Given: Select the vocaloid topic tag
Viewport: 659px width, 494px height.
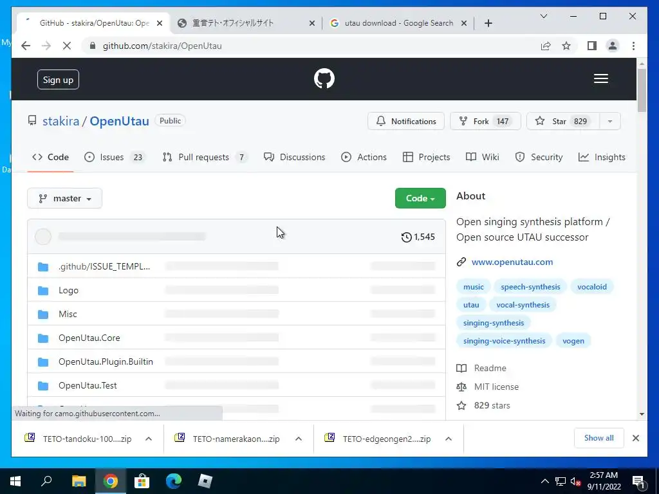Looking at the screenshot, I should [592, 287].
